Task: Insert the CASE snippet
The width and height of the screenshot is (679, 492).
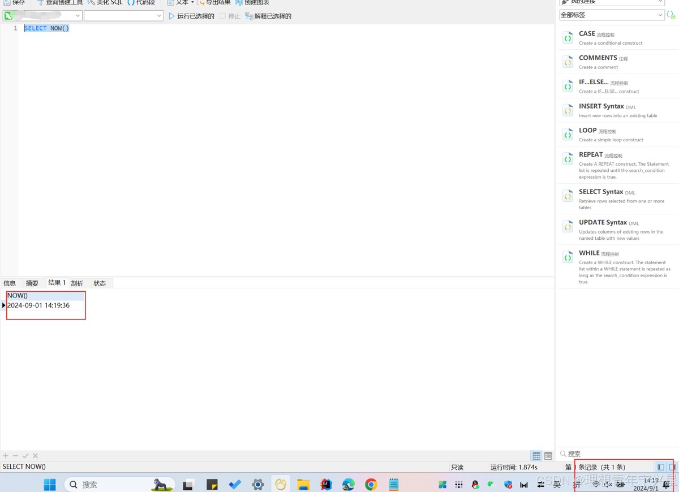Action: 617,38
